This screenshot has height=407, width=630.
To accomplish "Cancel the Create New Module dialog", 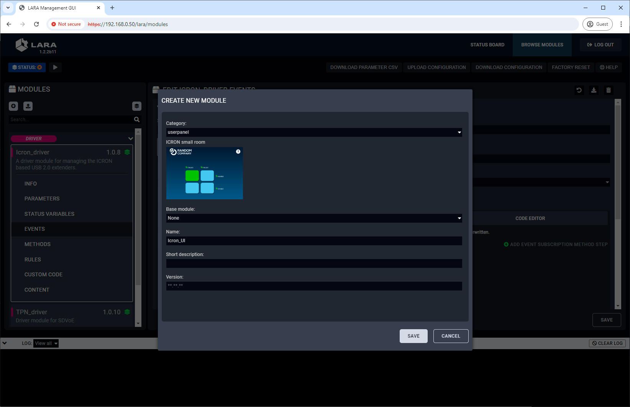I will pos(451,336).
